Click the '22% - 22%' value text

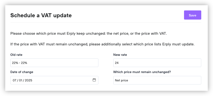(x=20, y=63)
